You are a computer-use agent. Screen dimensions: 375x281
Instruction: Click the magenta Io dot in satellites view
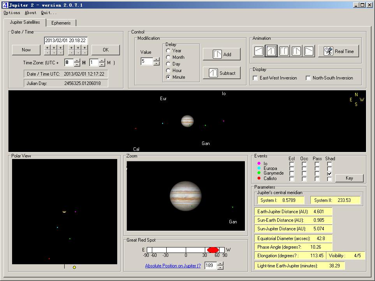[224, 121]
